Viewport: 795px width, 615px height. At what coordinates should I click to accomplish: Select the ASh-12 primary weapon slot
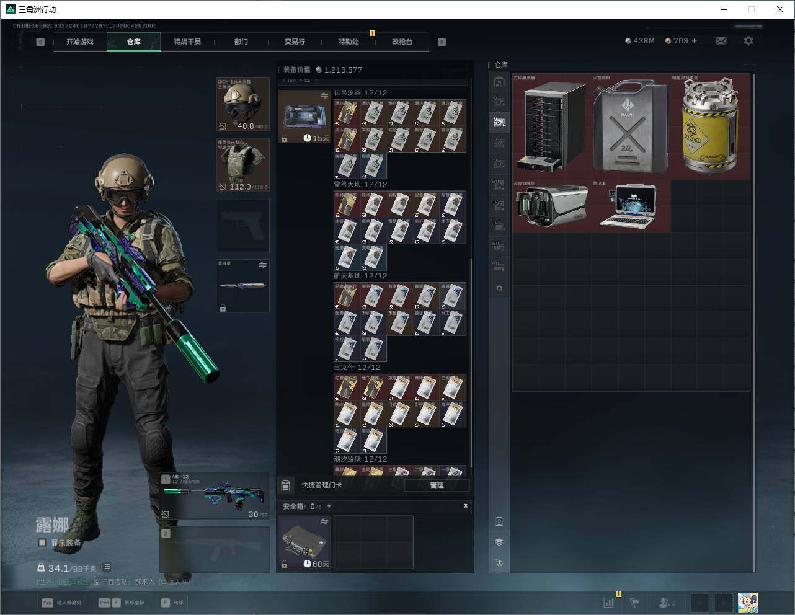[215, 496]
